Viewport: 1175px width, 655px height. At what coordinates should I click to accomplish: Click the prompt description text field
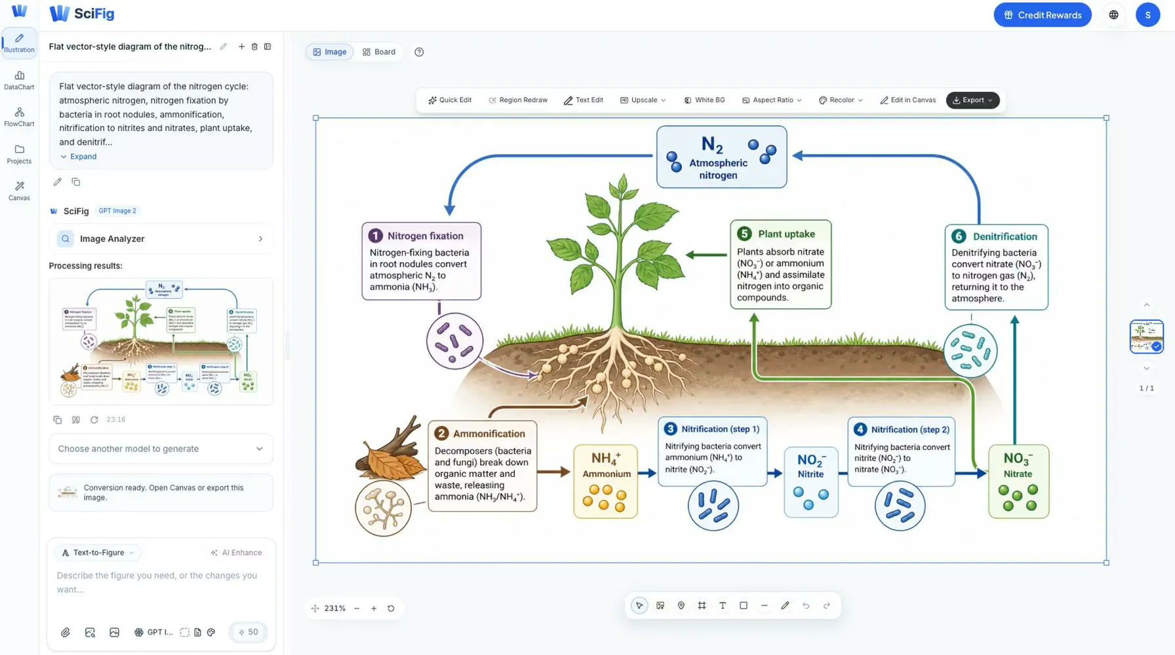[x=161, y=582]
